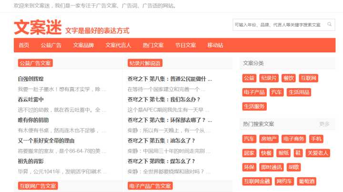Select the 电子商务 hot search tag
343x192 pixels.
294,139
